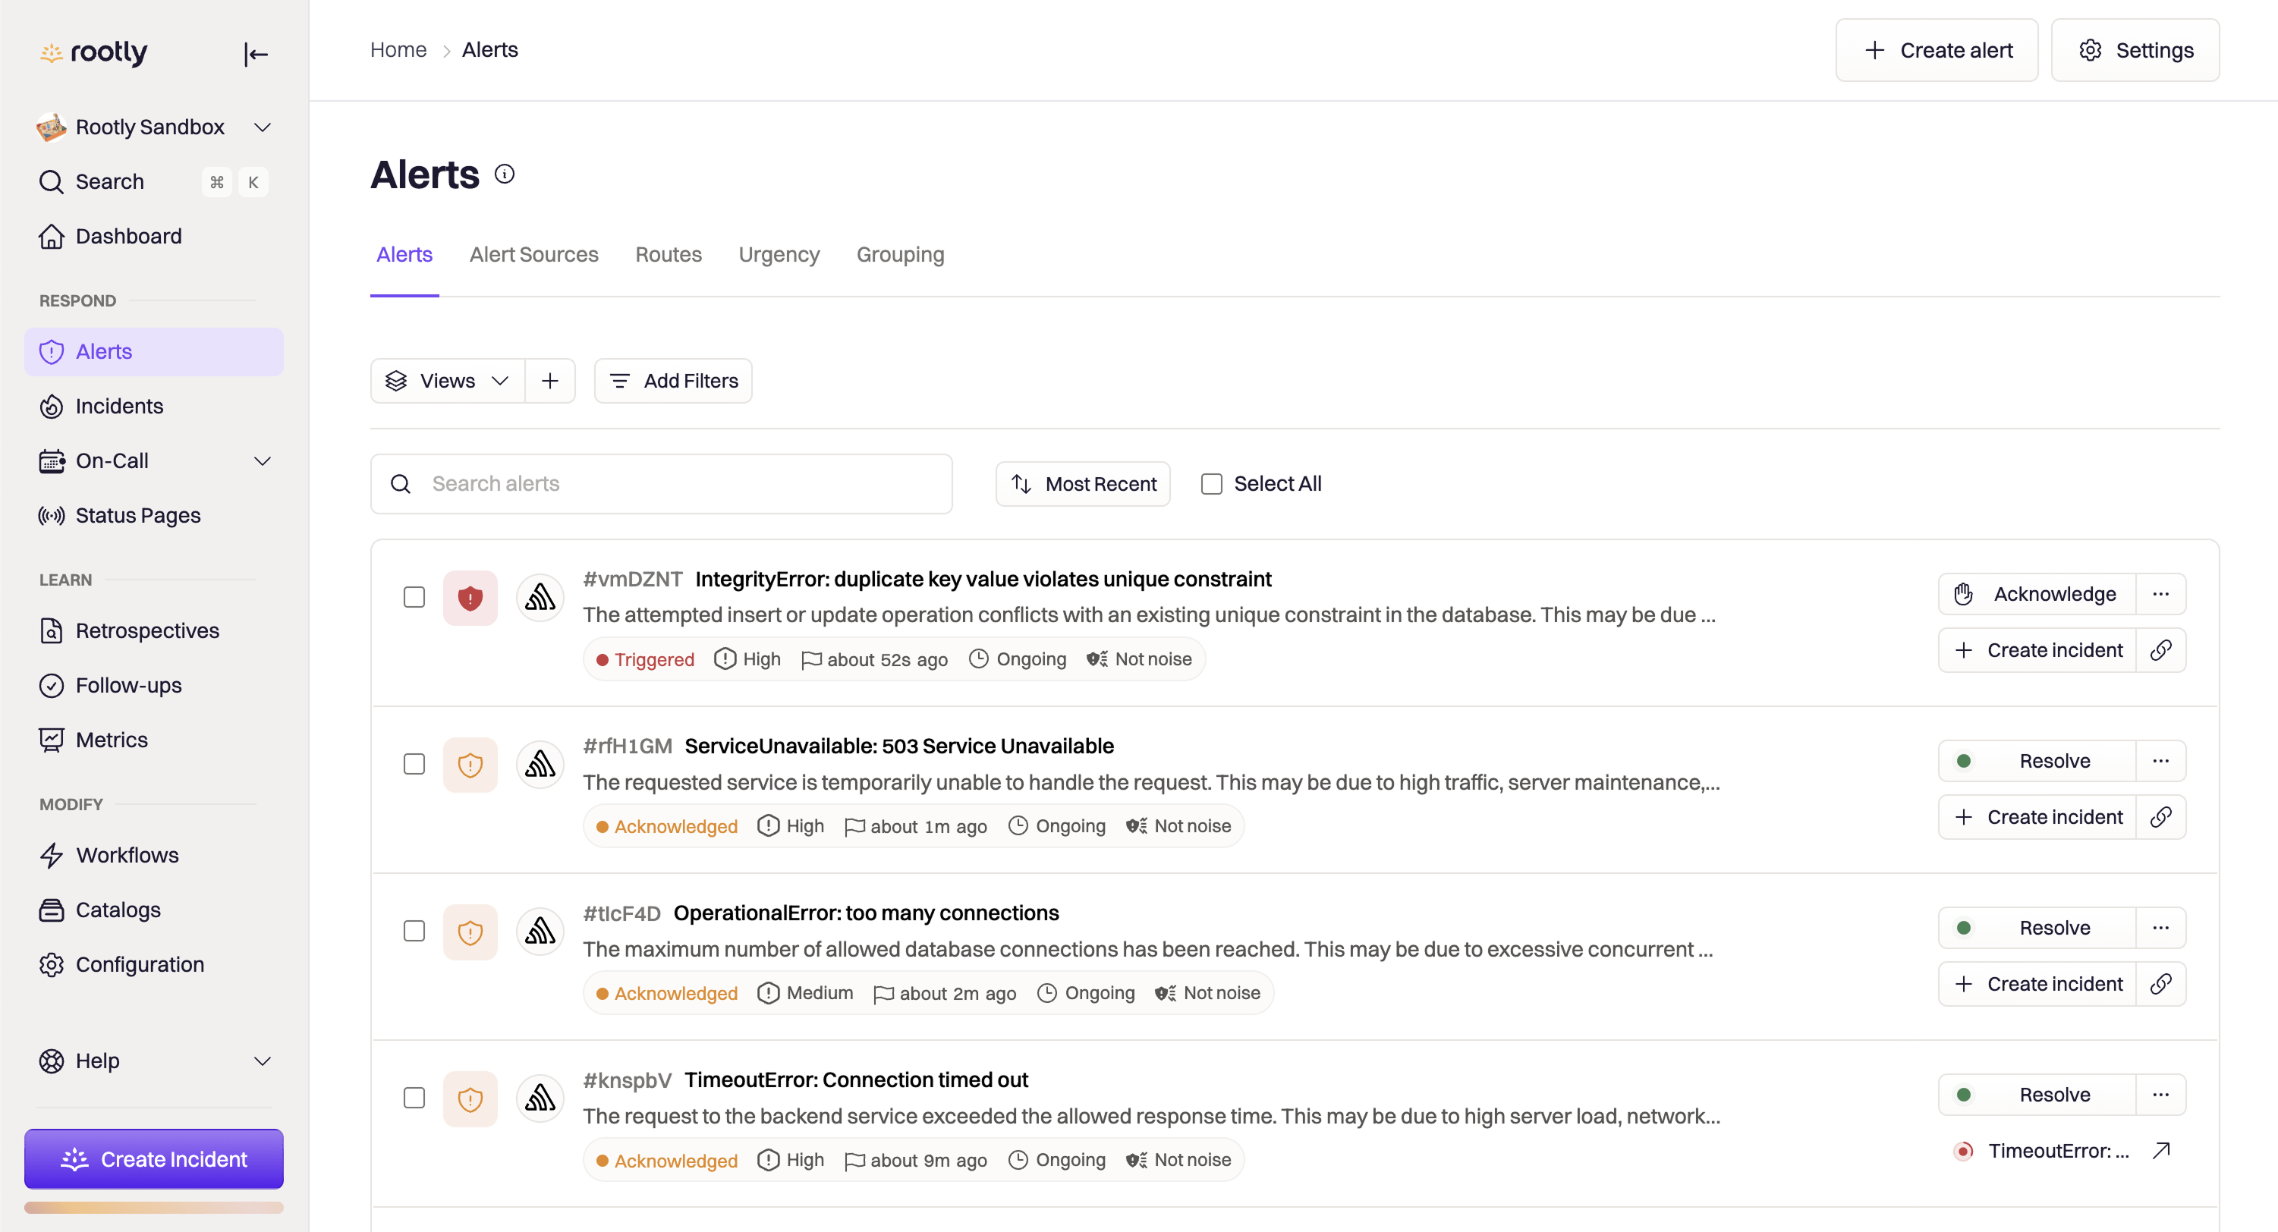Open three-dots menu for ServiceUnavailable alert
This screenshot has height=1232, width=2278.
coord(2160,761)
